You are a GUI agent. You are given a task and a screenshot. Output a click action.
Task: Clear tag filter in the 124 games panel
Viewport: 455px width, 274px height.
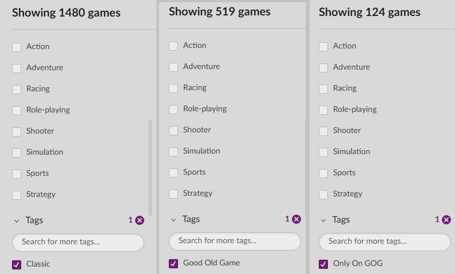click(446, 220)
